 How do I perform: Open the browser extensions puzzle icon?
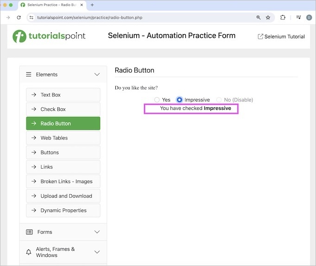(283, 18)
